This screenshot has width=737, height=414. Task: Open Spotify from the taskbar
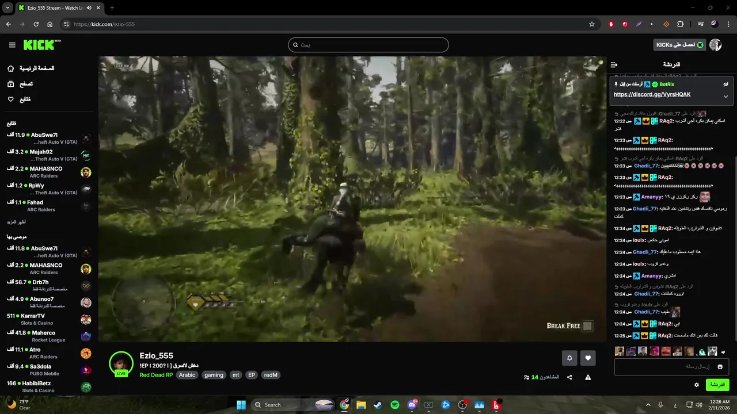(394, 405)
